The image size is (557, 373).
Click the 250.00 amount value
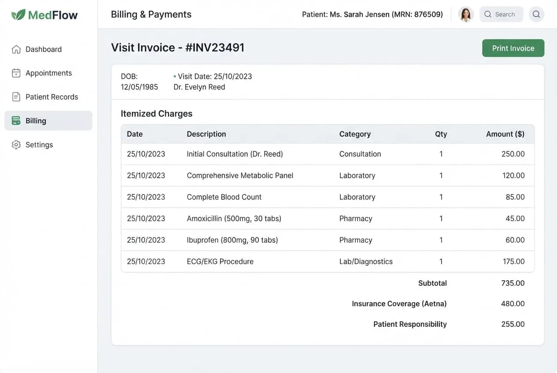coord(513,154)
